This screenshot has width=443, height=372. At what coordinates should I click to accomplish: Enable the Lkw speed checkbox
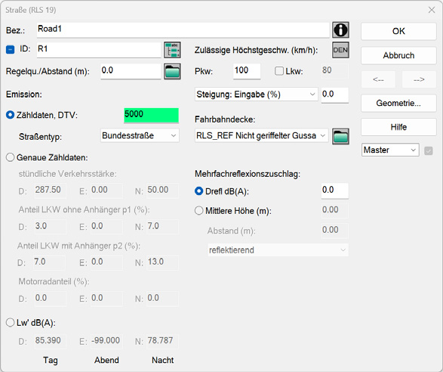278,71
